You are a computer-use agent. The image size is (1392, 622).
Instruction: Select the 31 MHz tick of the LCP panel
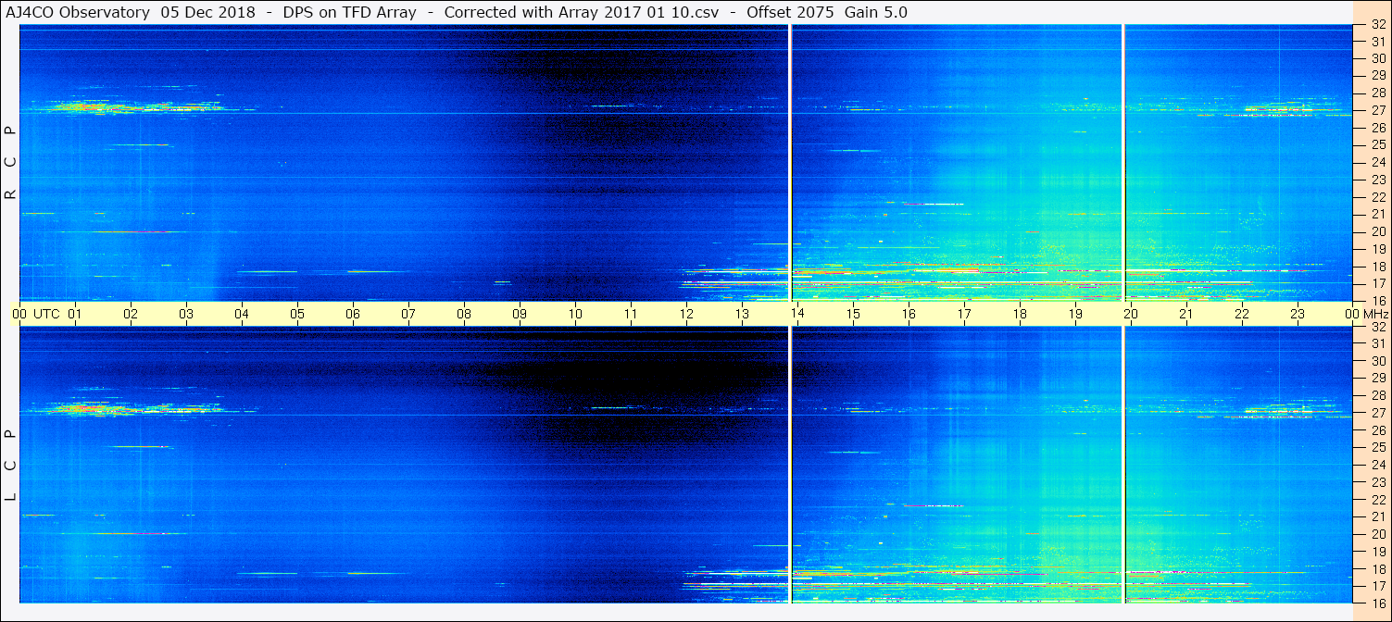click(1378, 343)
